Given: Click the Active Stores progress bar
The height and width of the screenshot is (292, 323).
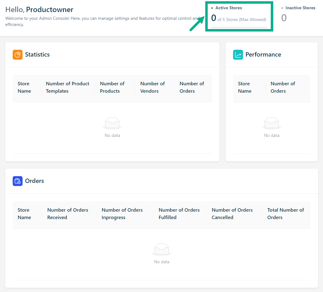Looking at the screenshot, I should pos(239,28).
